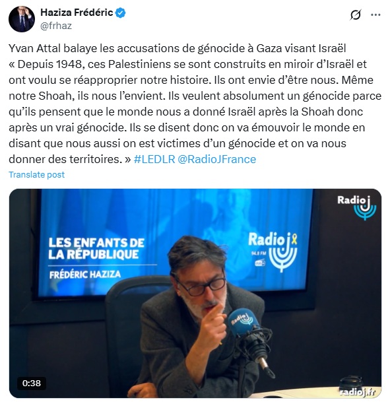Screen dimensions: 390x402
Task: Open the Grok explain icon
Action: click(356, 15)
